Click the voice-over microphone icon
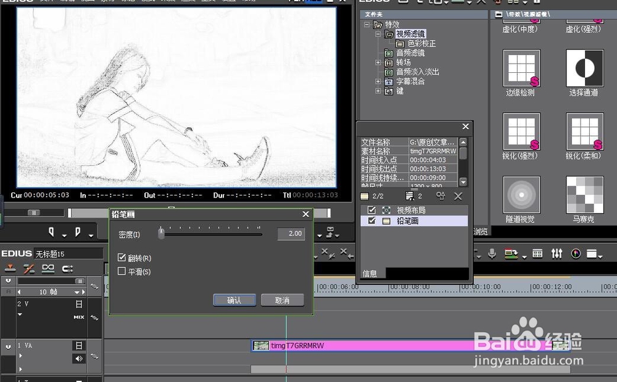Image resolution: width=617 pixels, height=382 pixels. point(492,254)
